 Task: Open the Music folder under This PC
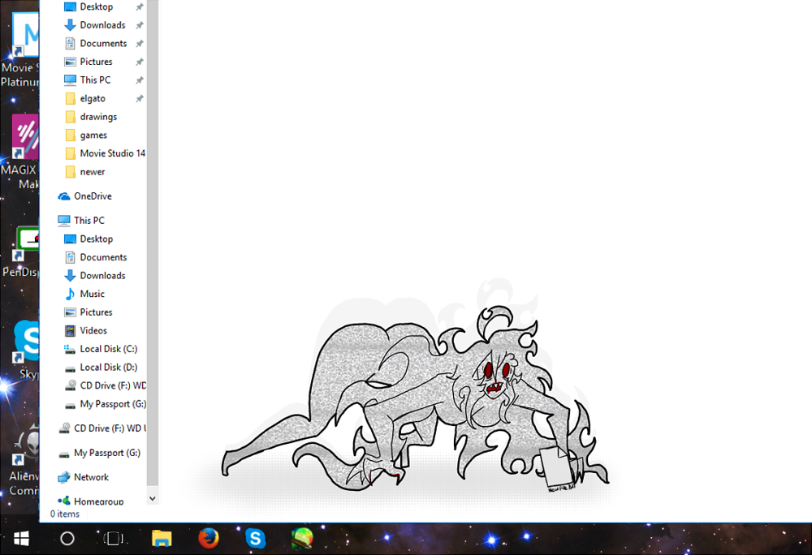pyautogui.click(x=92, y=294)
